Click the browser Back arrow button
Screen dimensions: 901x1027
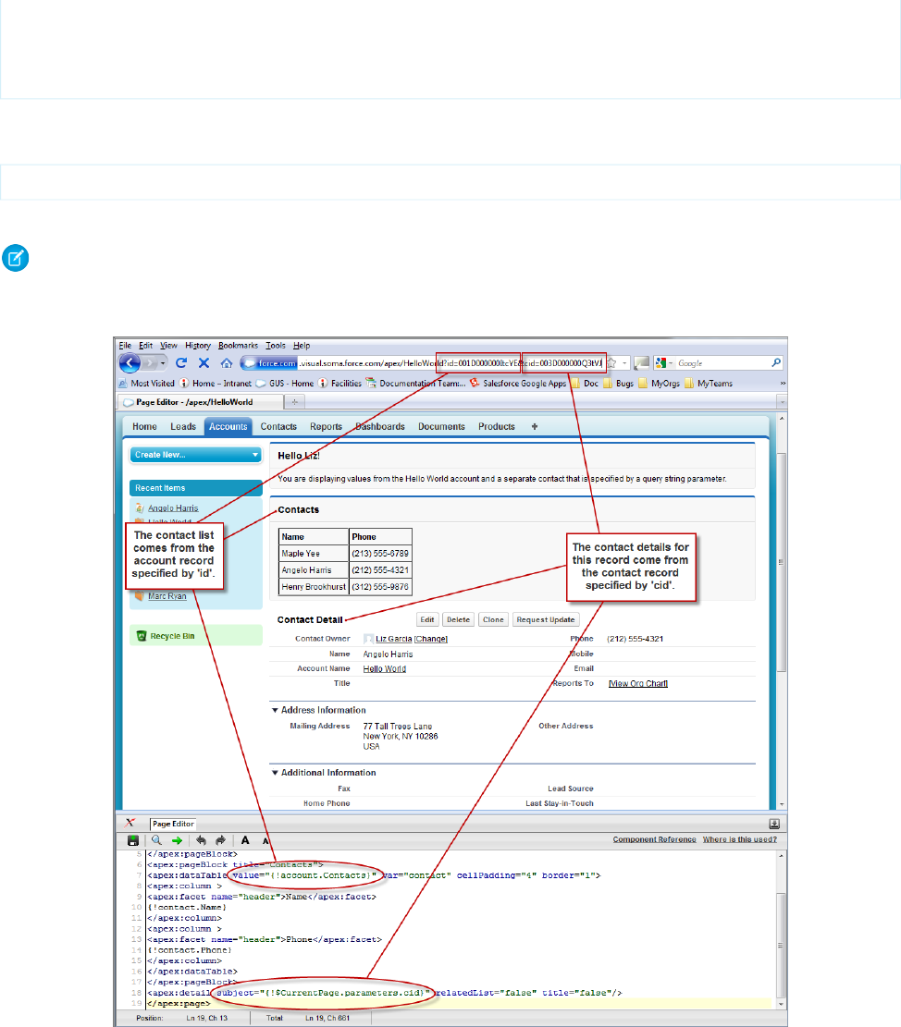tap(130, 362)
